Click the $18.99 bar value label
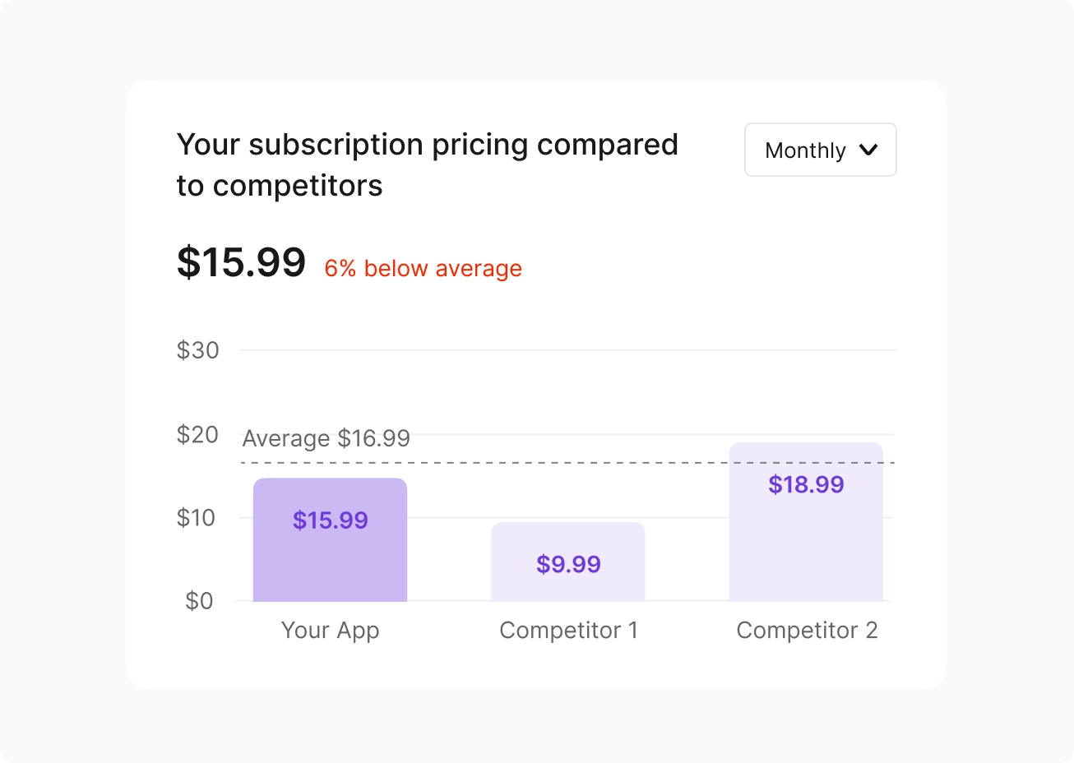 click(x=806, y=484)
